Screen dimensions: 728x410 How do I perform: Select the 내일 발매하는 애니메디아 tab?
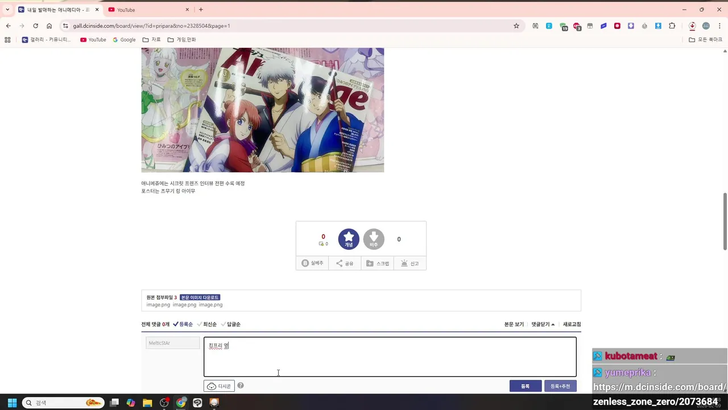point(58,10)
